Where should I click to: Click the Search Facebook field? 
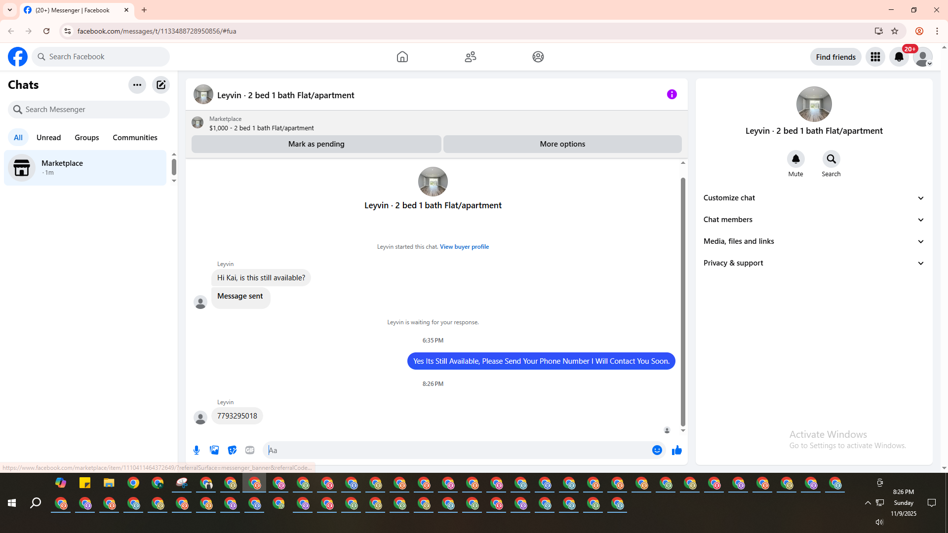(x=101, y=57)
